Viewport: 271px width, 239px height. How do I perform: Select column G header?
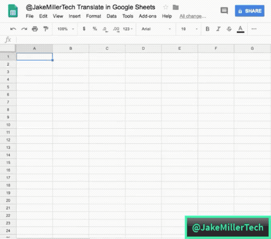pos(253,48)
